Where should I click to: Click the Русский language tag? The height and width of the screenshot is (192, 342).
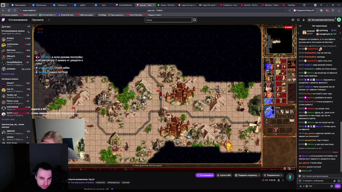pos(126,182)
